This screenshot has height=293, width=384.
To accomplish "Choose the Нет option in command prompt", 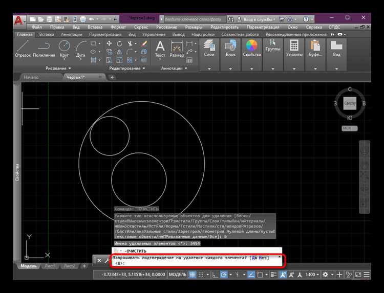I will 263,258.
